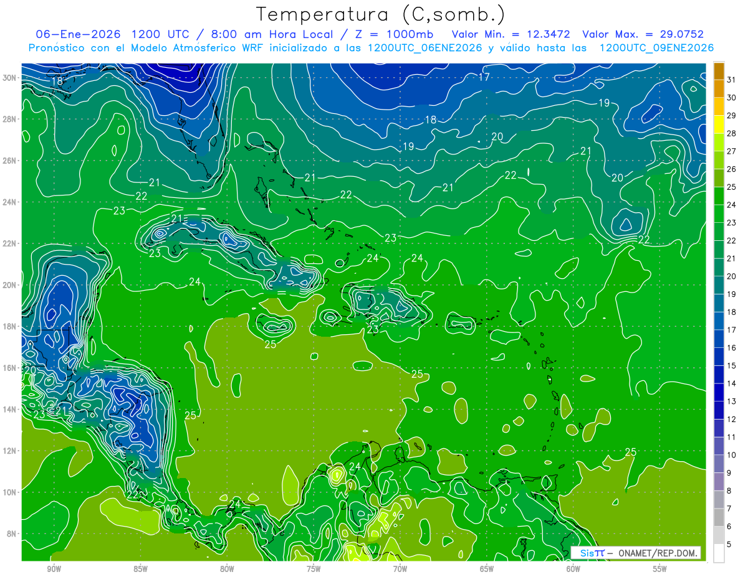The image size is (748, 577).
Task: Click "Valor Max. = 29.0752" value
Action: (643, 34)
